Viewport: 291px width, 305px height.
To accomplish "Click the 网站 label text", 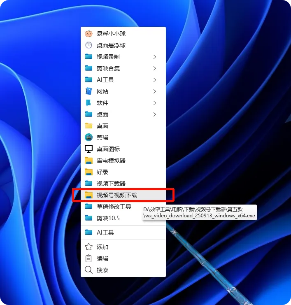I will (x=102, y=91).
